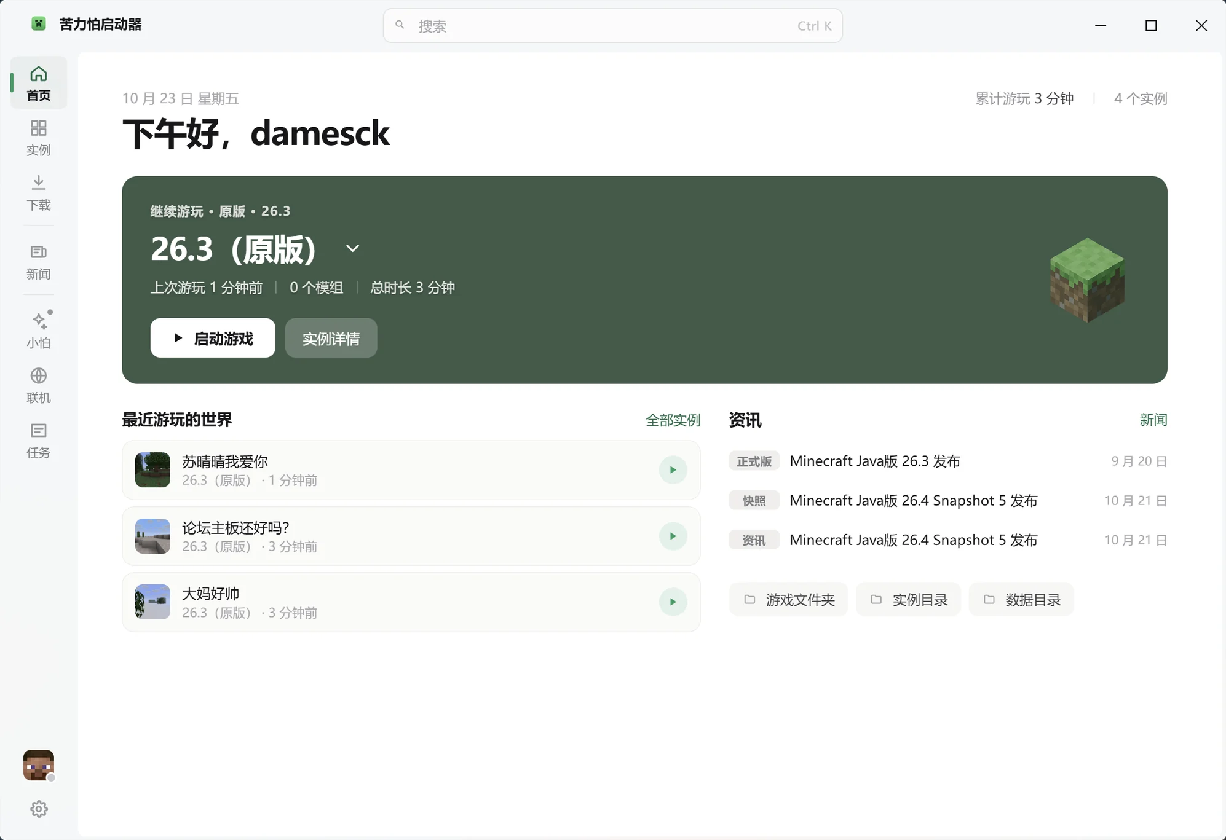Click the creeper app logo icon
The height and width of the screenshot is (840, 1226).
39,24
